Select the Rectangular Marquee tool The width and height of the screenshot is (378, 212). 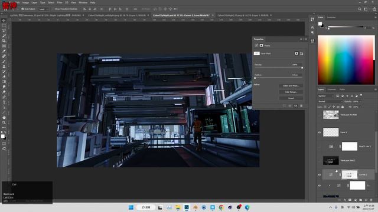coord(4,25)
